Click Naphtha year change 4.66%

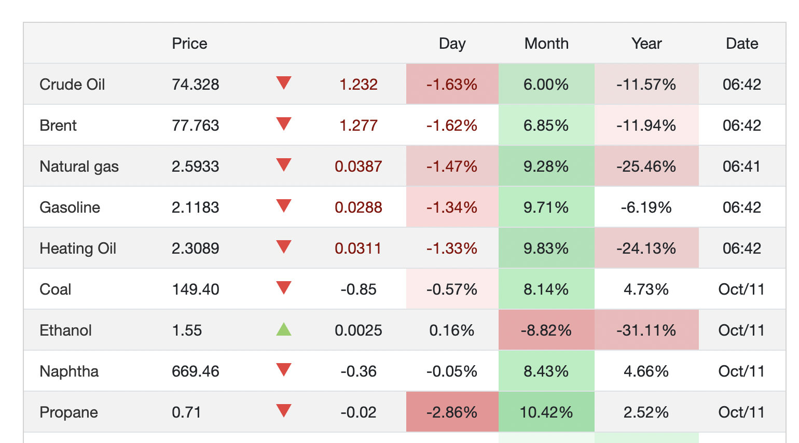pyautogui.click(x=646, y=371)
